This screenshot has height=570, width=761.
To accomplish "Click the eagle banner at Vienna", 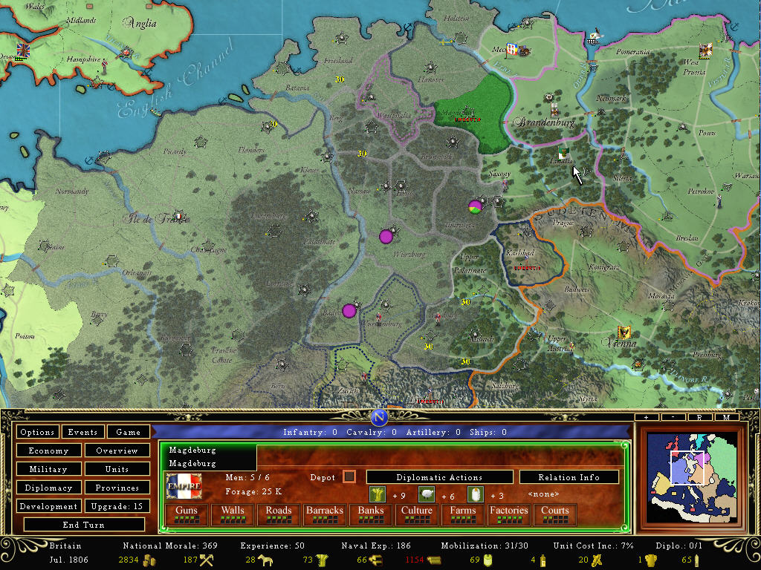I will [x=624, y=332].
